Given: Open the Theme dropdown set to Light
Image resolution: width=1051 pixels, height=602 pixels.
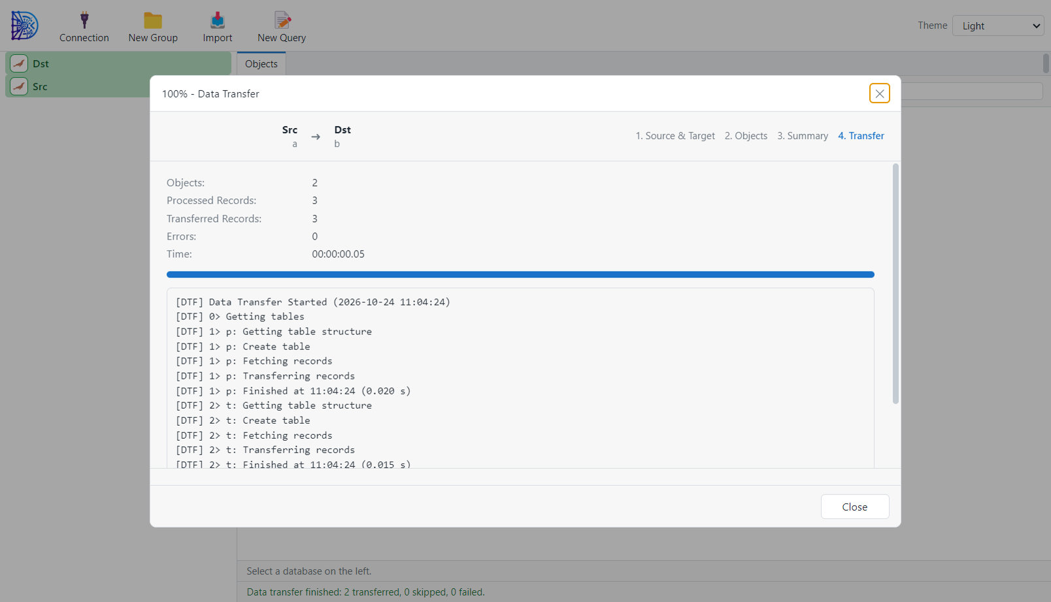Looking at the screenshot, I should tap(998, 25).
